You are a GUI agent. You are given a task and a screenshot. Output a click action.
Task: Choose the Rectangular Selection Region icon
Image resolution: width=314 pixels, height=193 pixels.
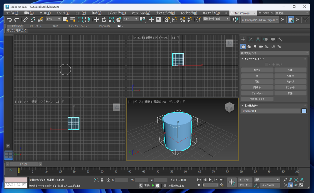pyautogui.click(x=80, y=20)
